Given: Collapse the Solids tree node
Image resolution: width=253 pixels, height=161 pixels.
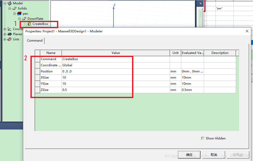Looking at the screenshot, I should pos(10,8).
